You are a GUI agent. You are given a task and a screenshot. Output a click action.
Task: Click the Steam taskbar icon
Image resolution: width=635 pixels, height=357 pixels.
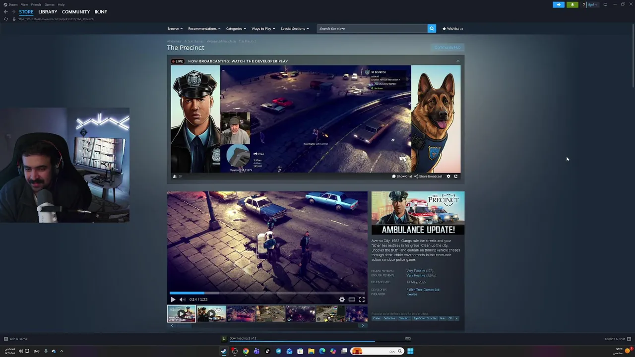pyautogui.click(x=224, y=351)
